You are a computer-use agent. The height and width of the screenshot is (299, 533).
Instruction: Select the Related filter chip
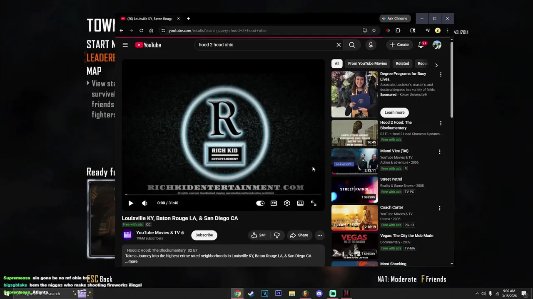tap(402, 64)
